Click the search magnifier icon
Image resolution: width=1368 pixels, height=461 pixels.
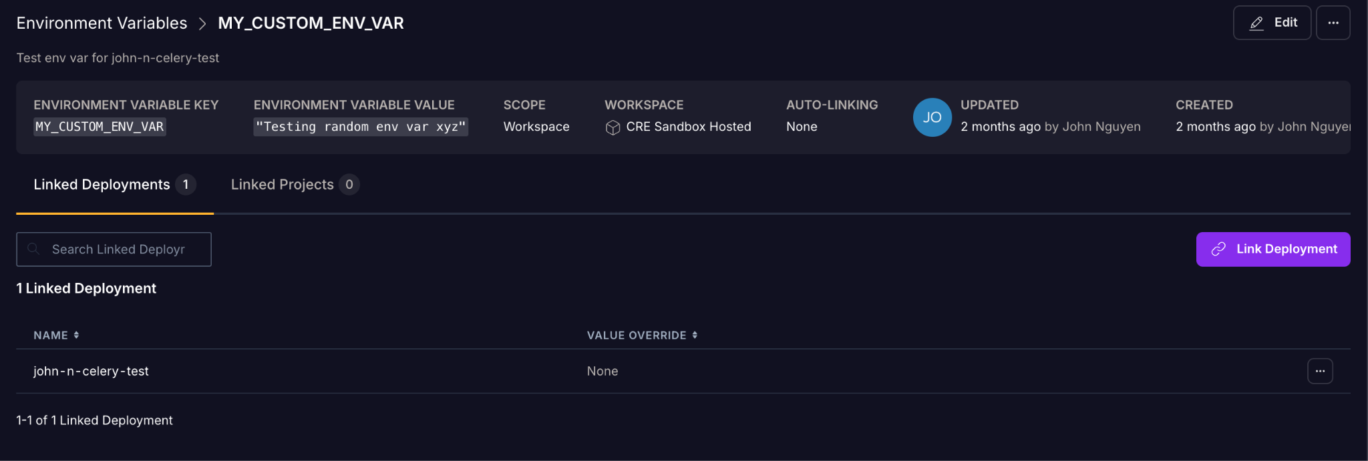[33, 249]
